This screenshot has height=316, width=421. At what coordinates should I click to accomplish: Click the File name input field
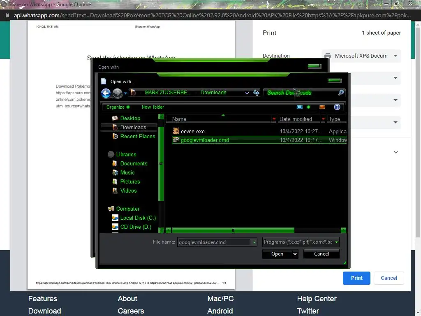pyautogui.click(x=214, y=242)
